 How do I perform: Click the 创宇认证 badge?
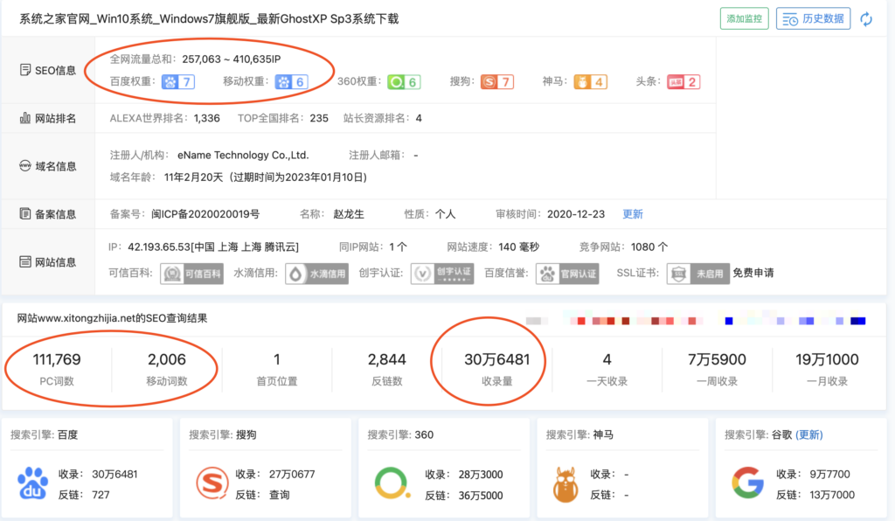(x=441, y=274)
